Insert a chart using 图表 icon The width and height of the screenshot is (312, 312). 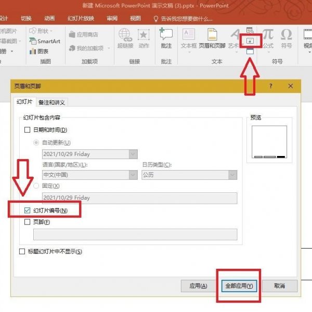point(33,51)
